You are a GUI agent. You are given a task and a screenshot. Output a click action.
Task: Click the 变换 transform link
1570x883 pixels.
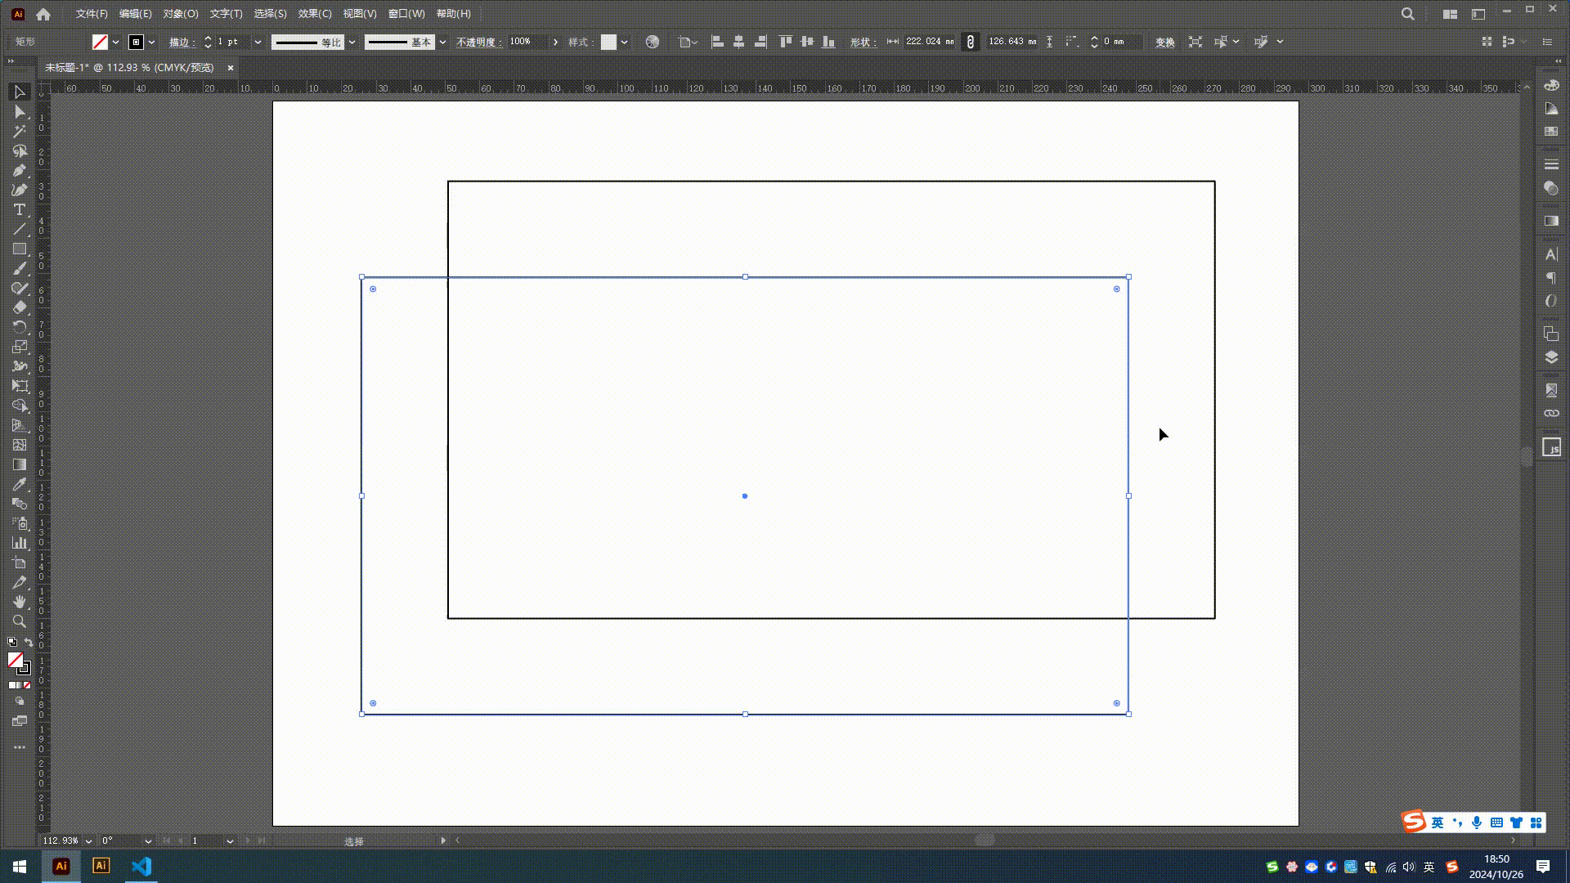coord(1165,42)
